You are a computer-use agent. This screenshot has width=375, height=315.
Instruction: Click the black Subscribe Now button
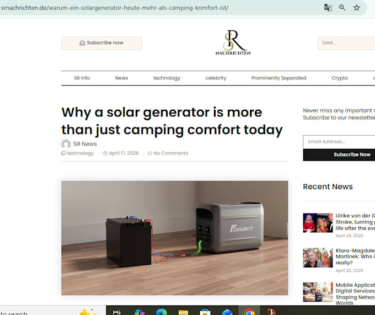coord(339,155)
